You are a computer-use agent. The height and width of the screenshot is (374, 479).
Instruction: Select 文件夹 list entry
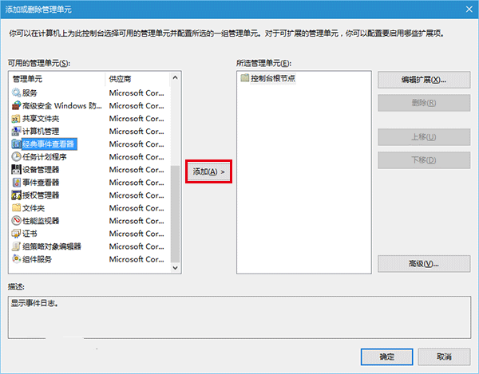point(34,208)
